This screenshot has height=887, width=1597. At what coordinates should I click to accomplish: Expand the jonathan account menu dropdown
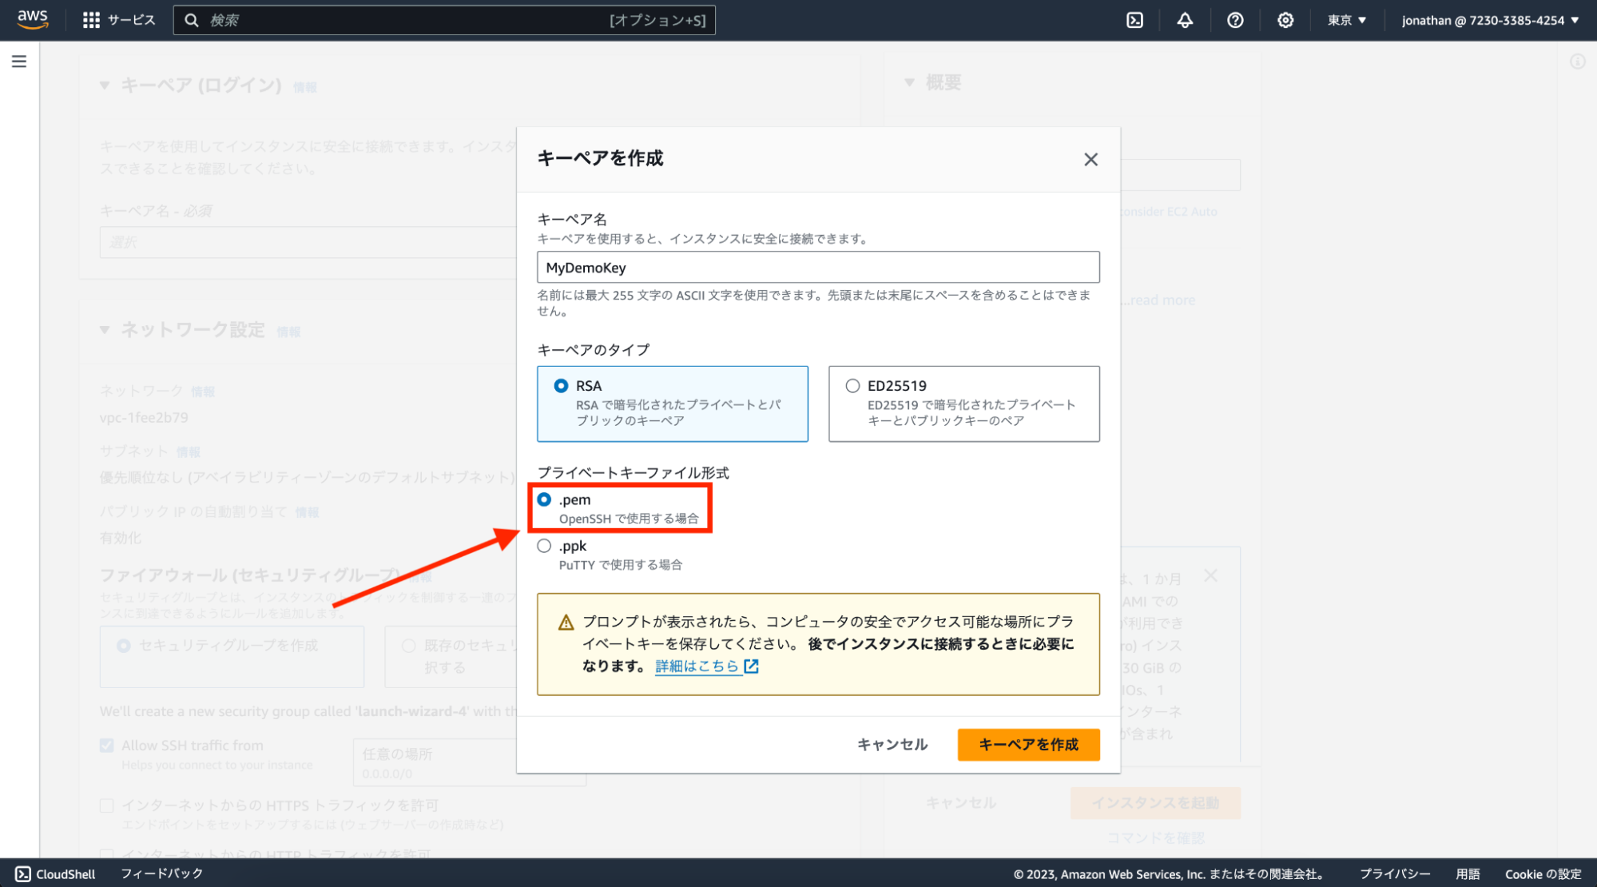pos(1489,20)
